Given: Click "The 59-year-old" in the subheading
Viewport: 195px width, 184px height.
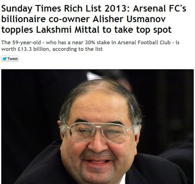Looking at the screenshot, I should point(18,43).
